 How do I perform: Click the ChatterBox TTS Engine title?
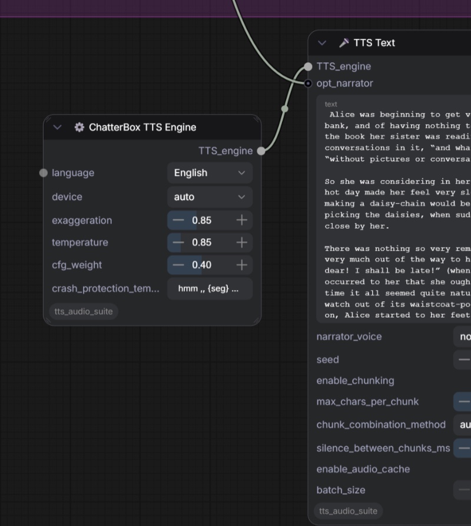coord(142,128)
